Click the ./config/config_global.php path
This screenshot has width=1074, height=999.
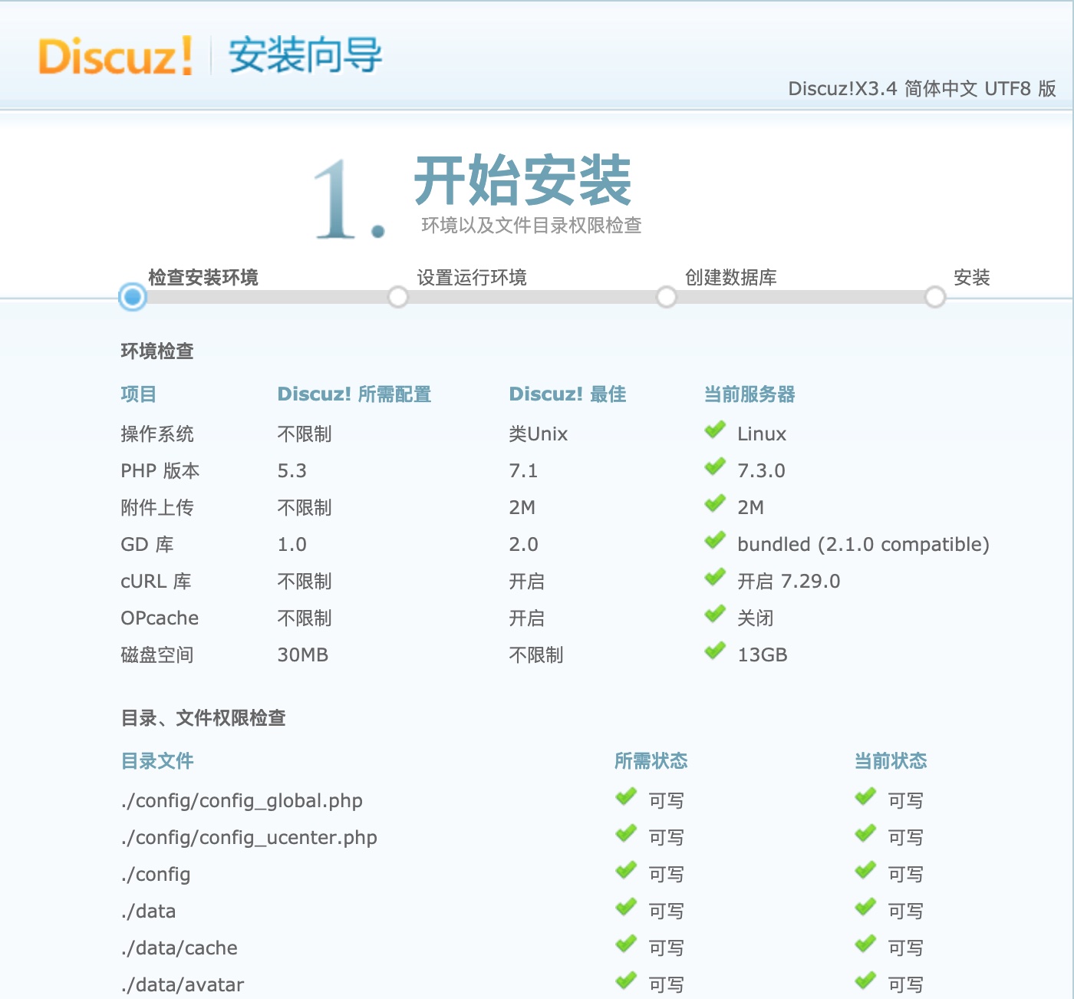(242, 801)
